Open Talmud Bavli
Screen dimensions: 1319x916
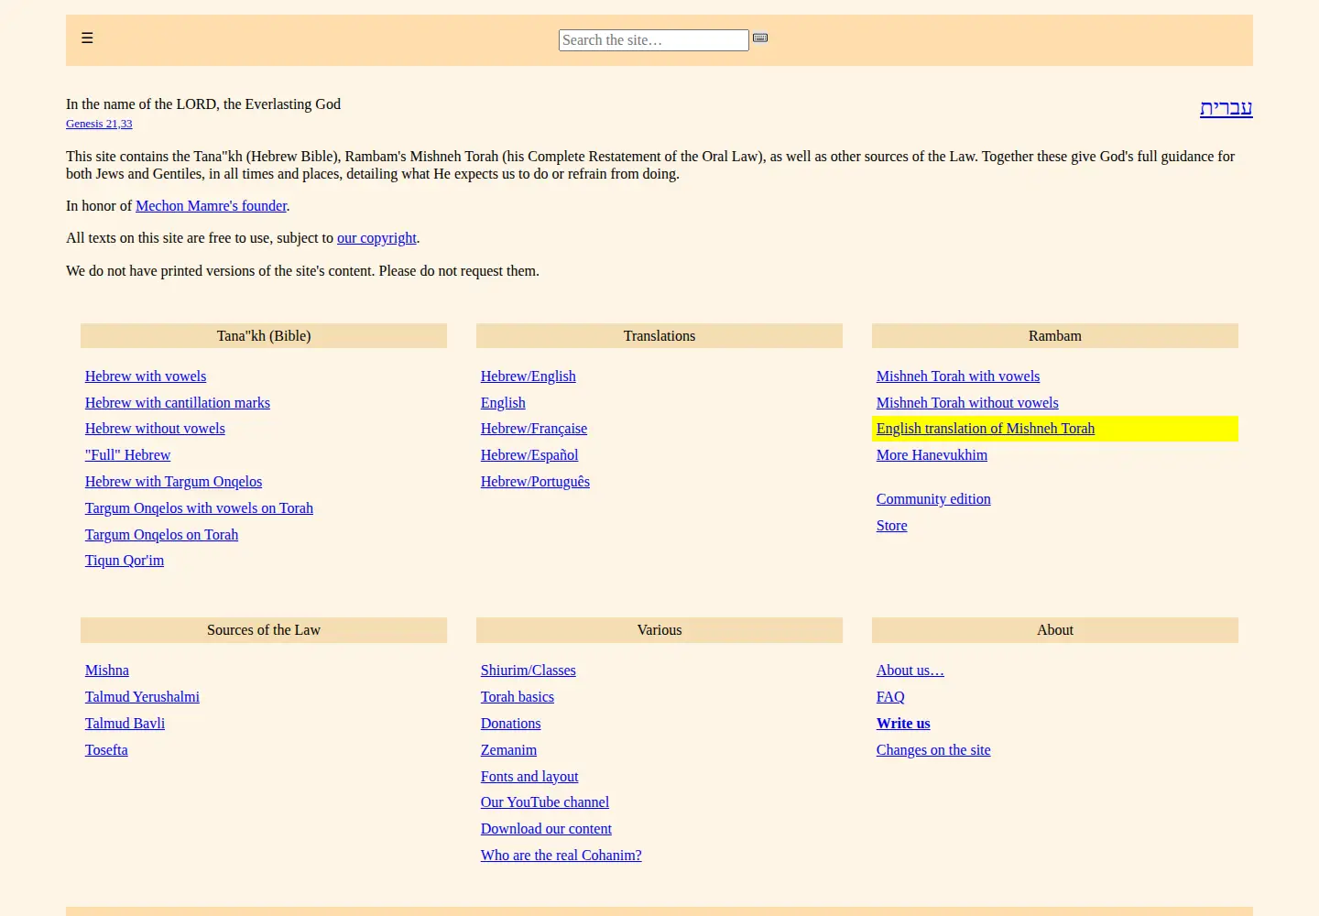point(125,724)
